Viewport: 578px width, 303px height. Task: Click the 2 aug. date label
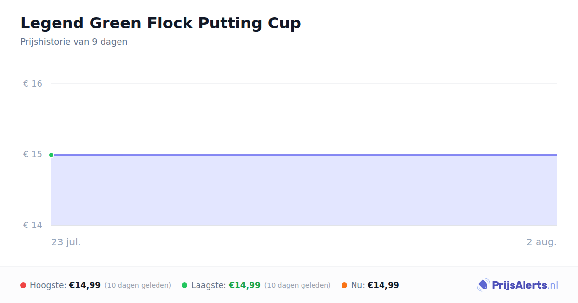[x=541, y=242]
